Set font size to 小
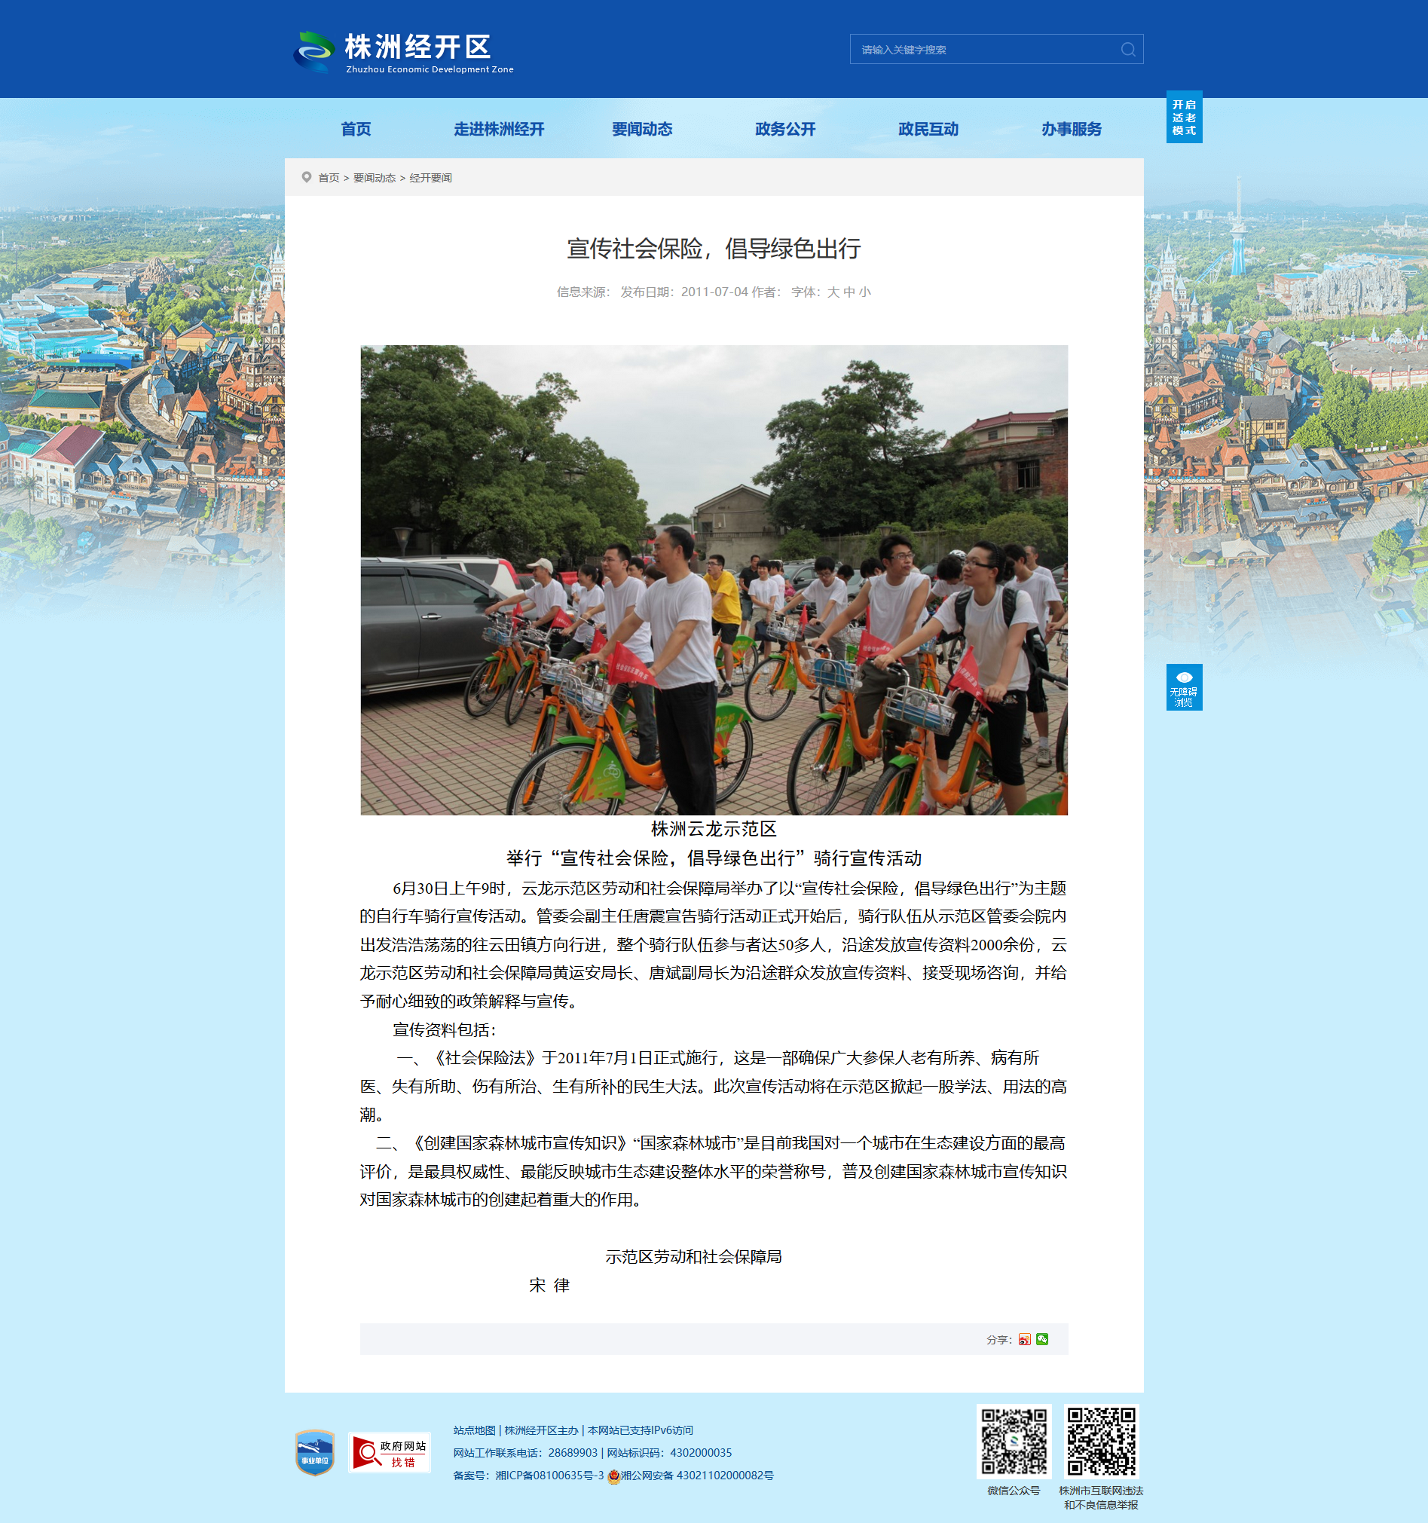The width and height of the screenshot is (1428, 1523). (865, 292)
